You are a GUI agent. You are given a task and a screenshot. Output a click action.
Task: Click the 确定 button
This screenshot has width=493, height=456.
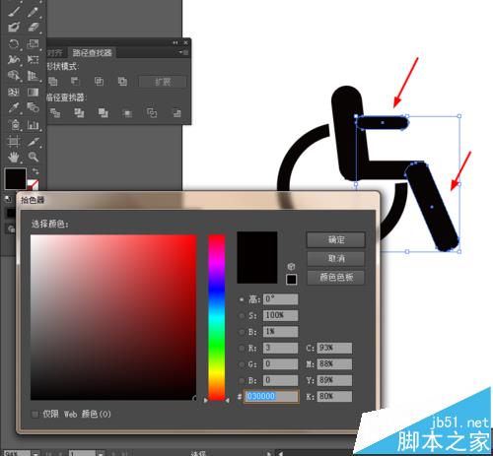[336, 239]
